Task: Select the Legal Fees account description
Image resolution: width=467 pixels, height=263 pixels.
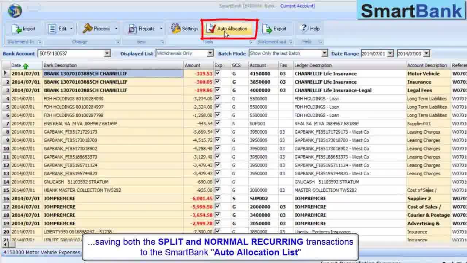Action: click(428, 90)
